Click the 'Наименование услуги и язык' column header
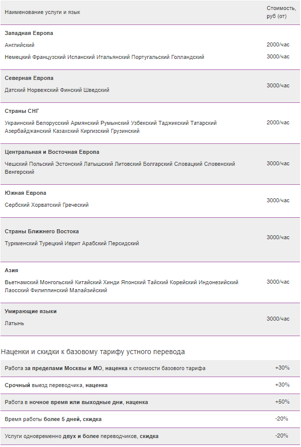The width and height of the screenshot is (301, 447). click(42, 12)
